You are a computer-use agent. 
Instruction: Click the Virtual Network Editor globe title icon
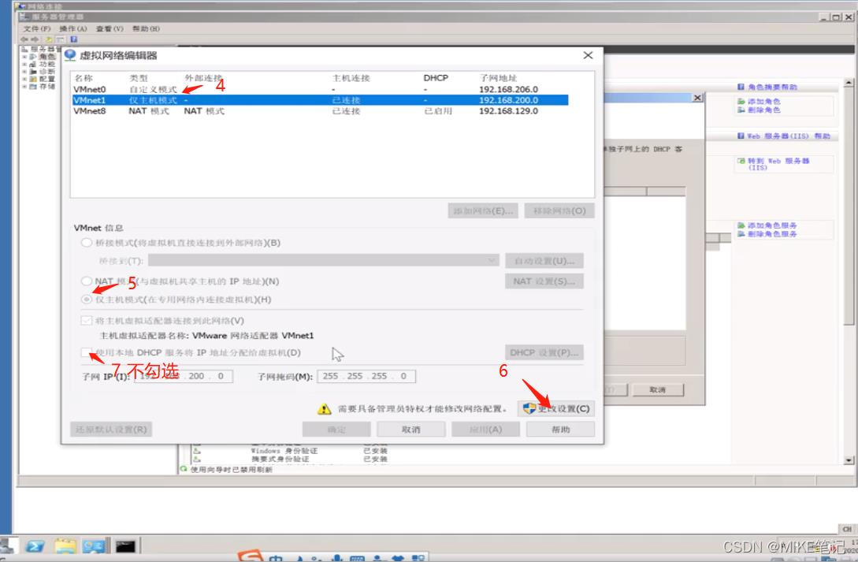(70, 55)
